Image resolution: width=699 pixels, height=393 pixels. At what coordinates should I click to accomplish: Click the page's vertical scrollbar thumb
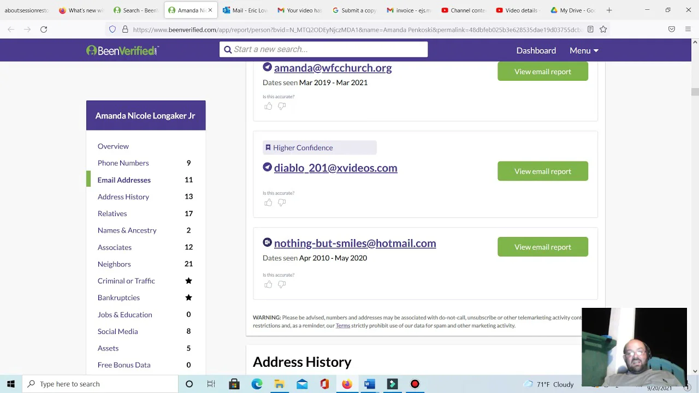pos(695,92)
